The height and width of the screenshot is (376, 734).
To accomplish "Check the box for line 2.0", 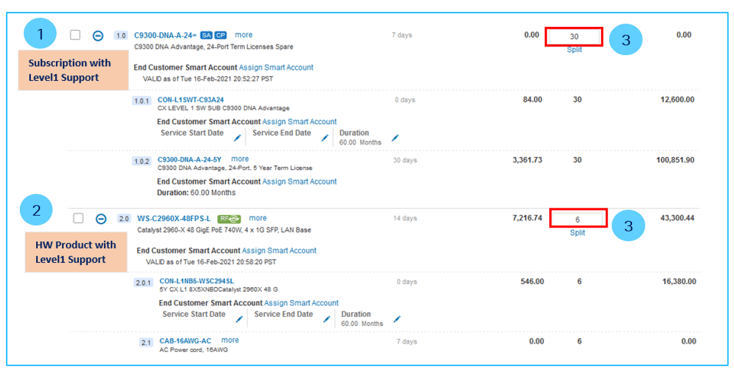I will (78, 218).
